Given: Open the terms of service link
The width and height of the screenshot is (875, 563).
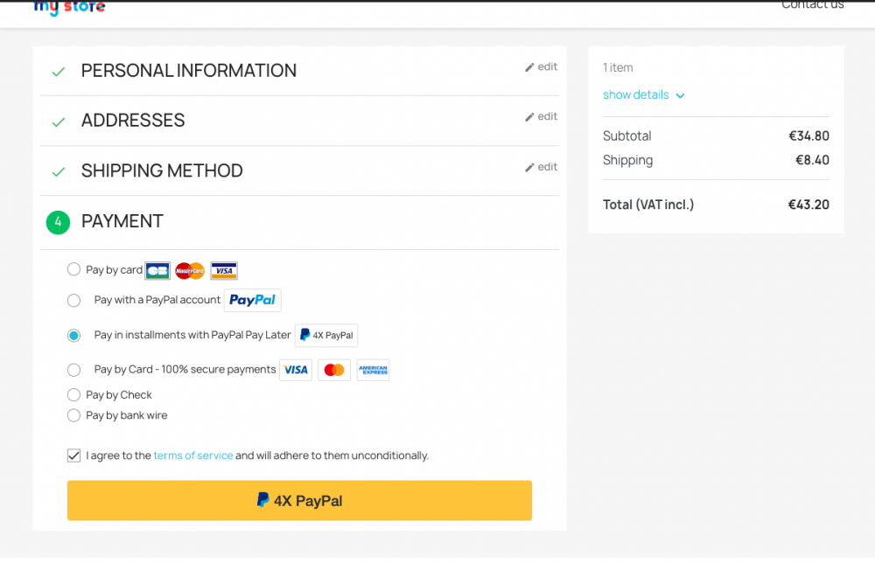Looking at the screenshot, I should [x=193, y=455].
